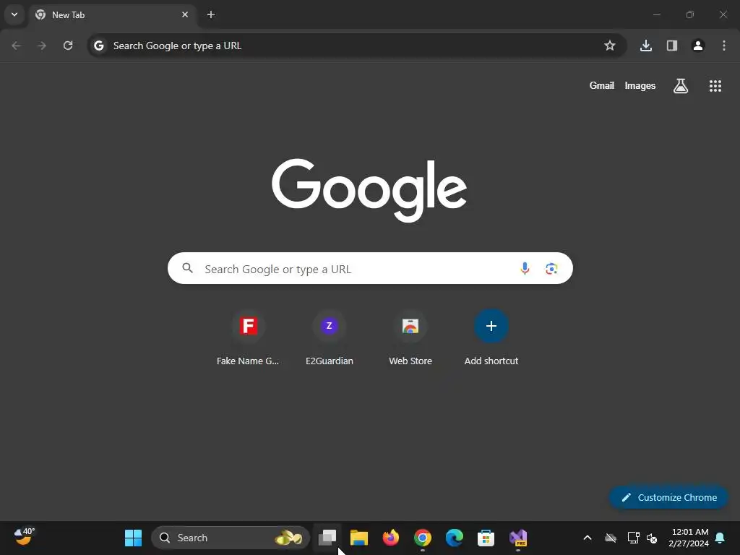740x555 pixels.
Task: Open the Windows Start menu
Action: [133, 538]
